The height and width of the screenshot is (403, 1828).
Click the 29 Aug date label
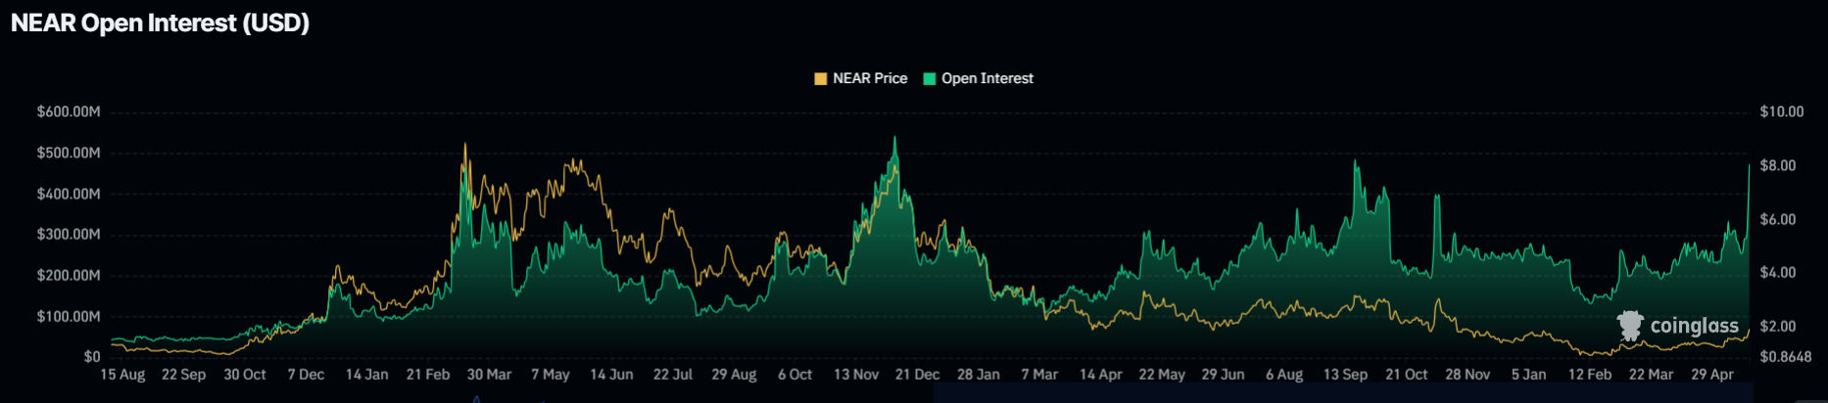734,375
